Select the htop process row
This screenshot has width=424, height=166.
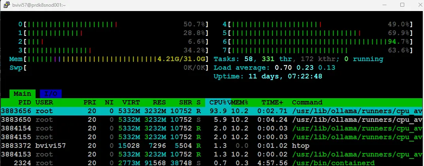pos(212,146)
